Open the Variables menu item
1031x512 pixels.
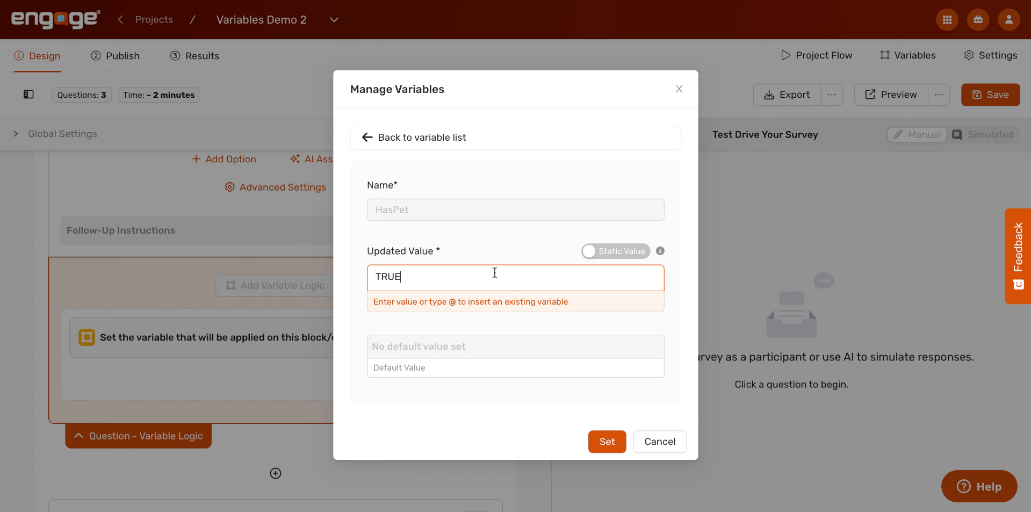coord(908,55)
